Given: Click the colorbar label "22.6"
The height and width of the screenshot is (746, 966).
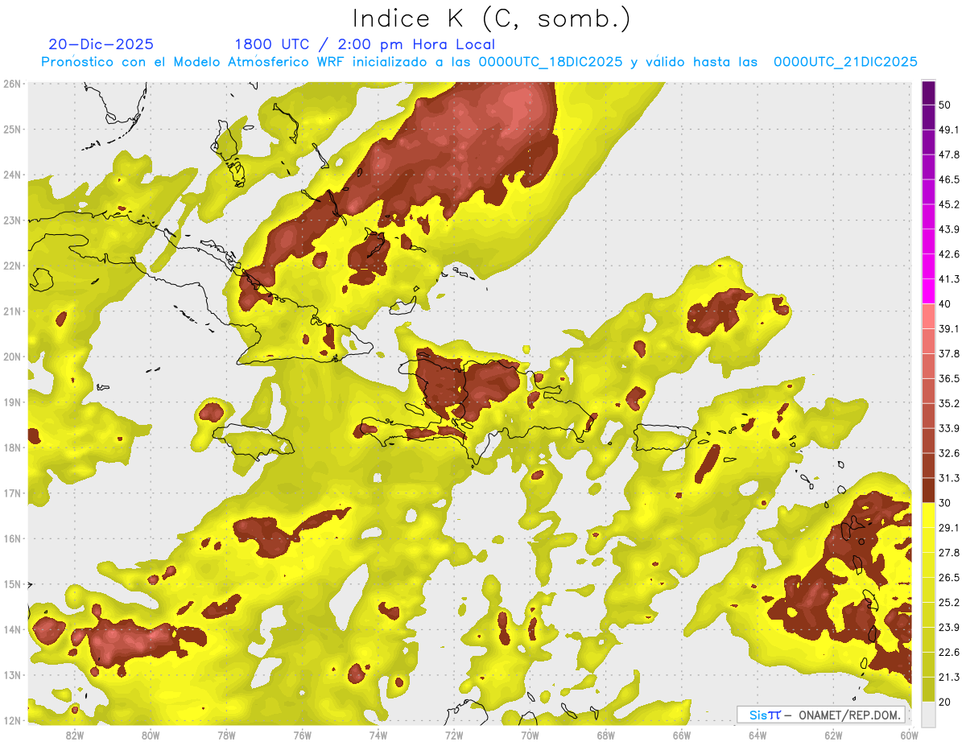Looking at the screenshot, I should 949,652.
